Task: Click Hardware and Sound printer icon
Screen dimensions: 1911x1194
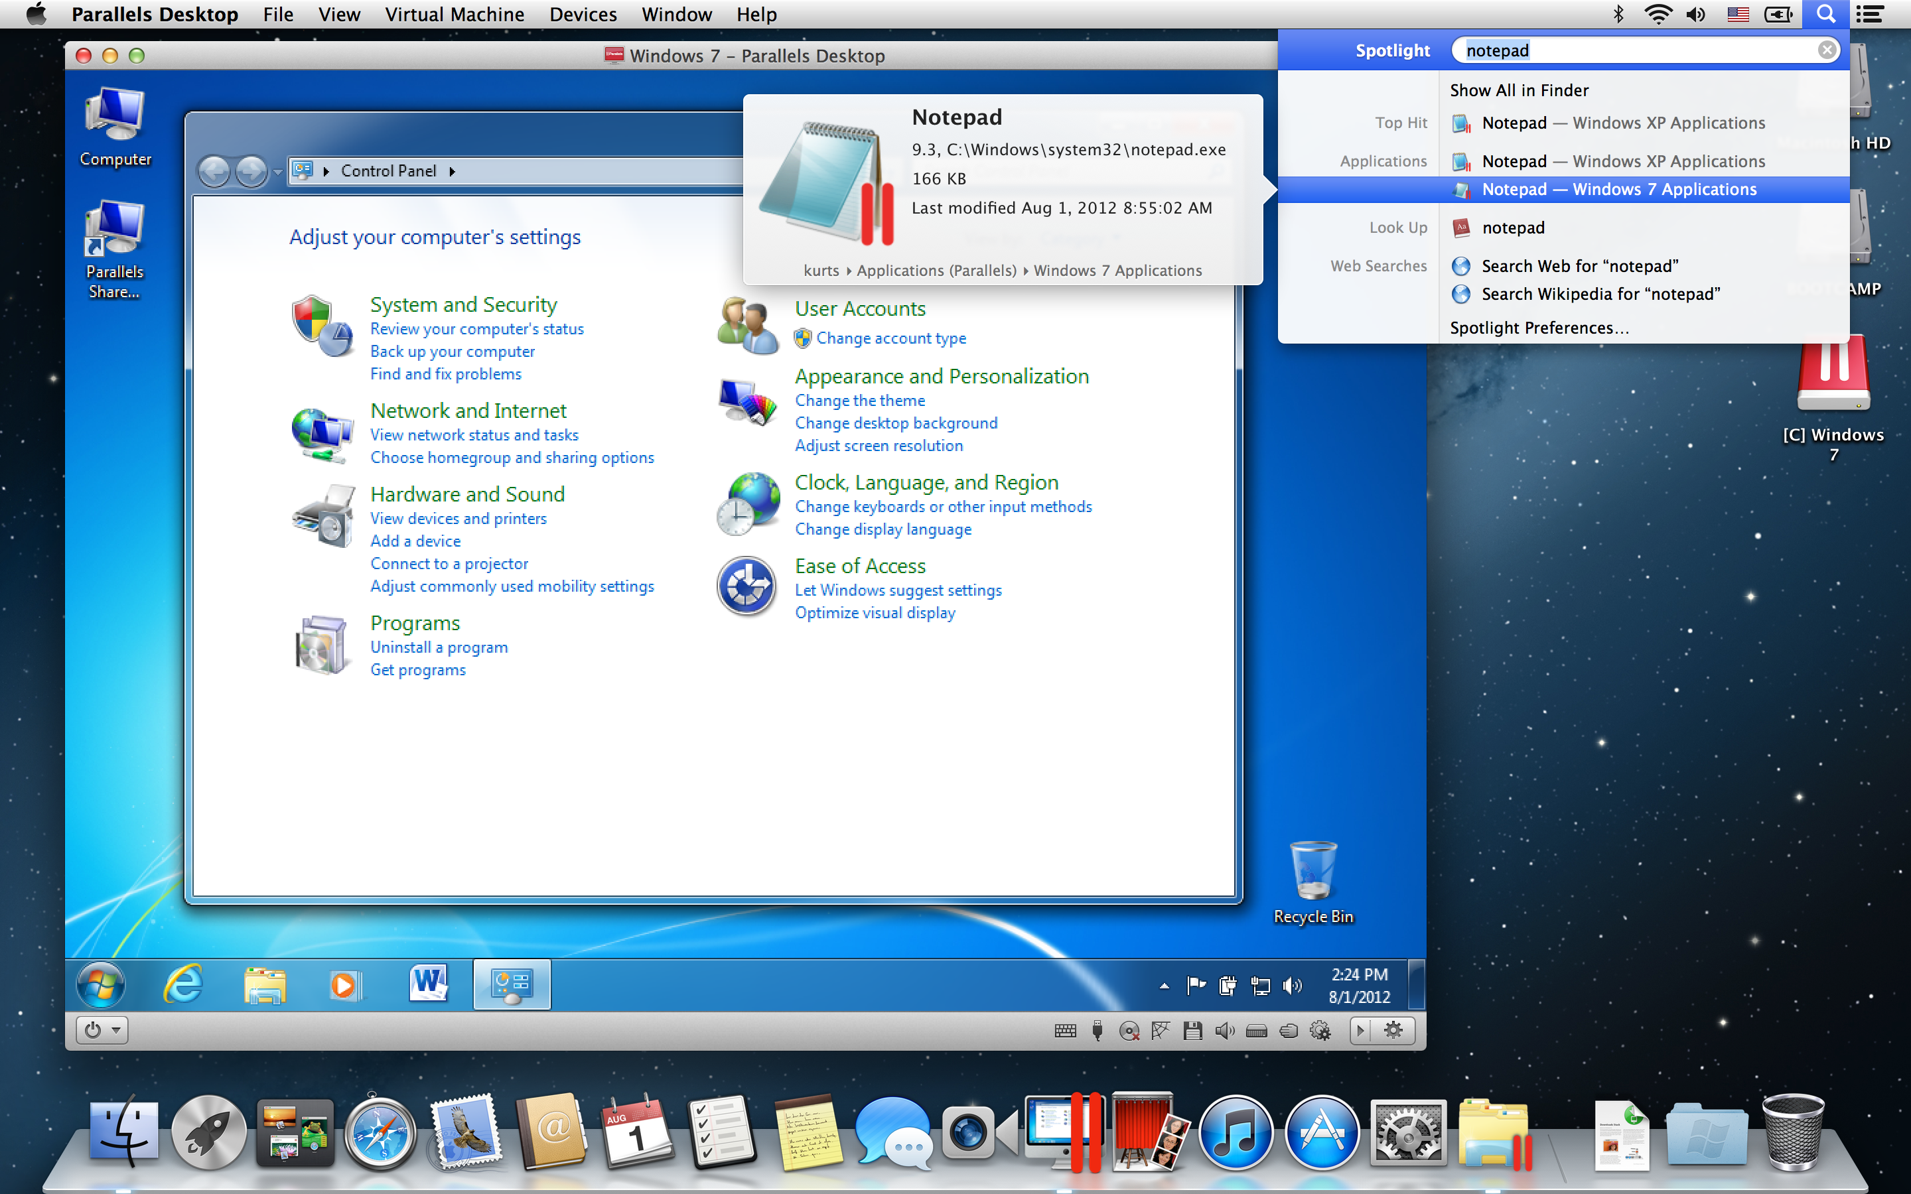Action: [322, 517]
